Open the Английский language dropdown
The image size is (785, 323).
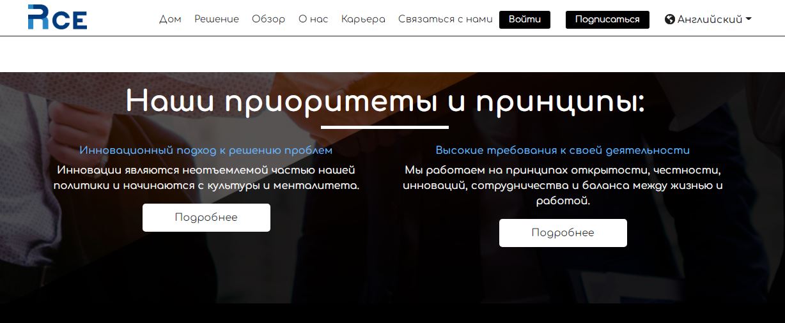point(710,19)
